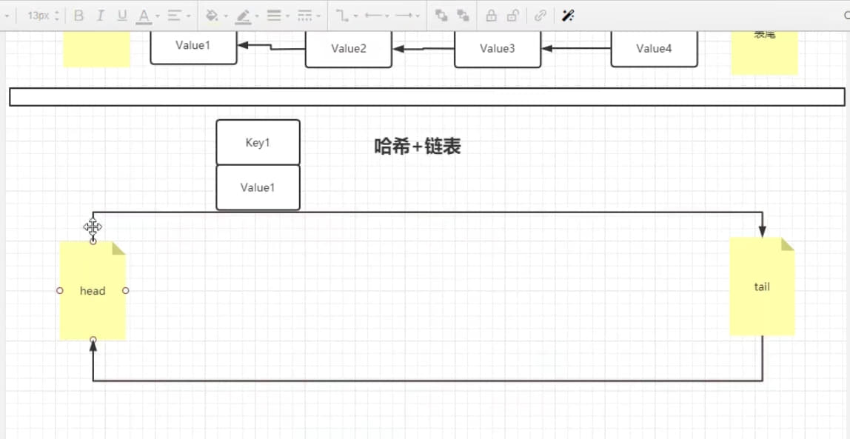Click the bring to front icon
Screen dimensions: 850x439
coord(442,16)
